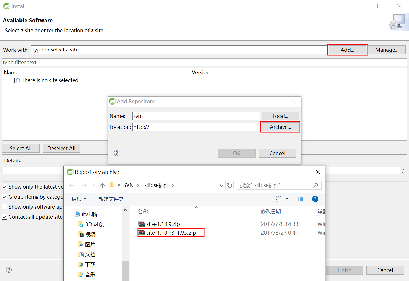Click help icon at Install dialog bottom-left
The width and height of the screenshot is (409, 281).
[9, 270]
